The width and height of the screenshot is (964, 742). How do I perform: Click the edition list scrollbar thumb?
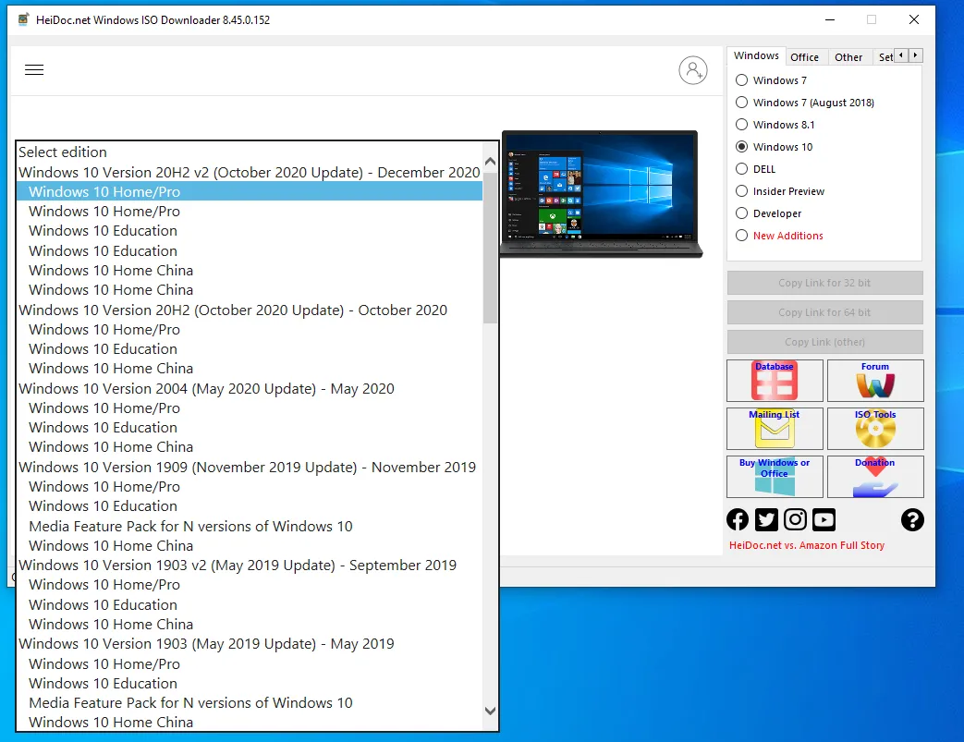(490, 248)
